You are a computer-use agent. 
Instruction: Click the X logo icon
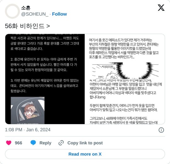pos(161,8)
